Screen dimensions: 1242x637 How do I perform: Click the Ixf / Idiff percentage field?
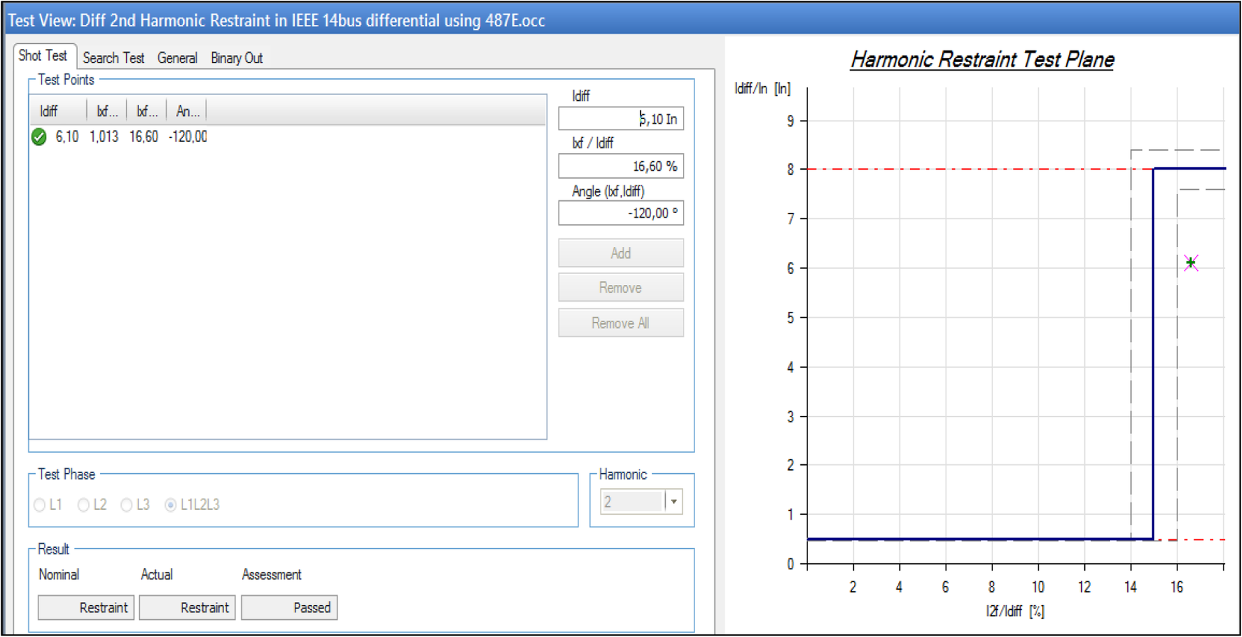[620, 166]
